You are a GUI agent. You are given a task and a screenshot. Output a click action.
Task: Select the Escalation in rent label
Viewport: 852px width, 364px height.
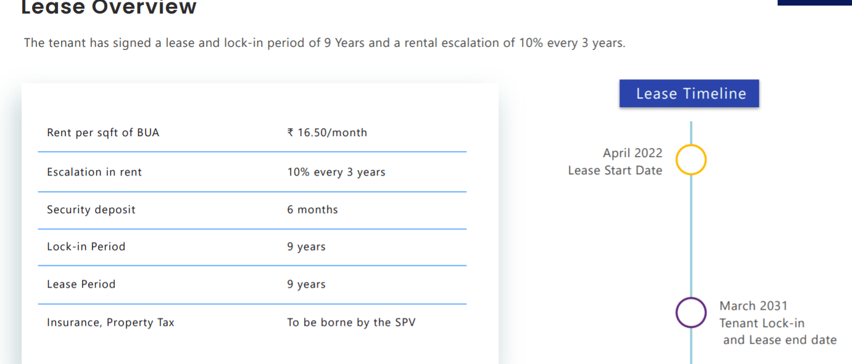click(x=94, y=172)
